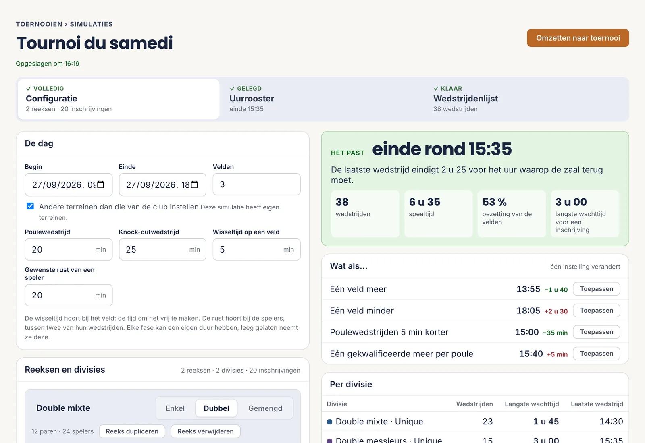Click the 'einde rond 15:35' headline
Screen dimensions: 645x443
tap(442, 149)
